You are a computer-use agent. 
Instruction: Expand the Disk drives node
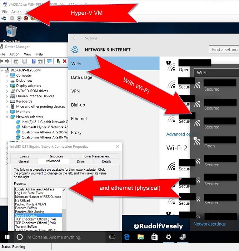7,81
